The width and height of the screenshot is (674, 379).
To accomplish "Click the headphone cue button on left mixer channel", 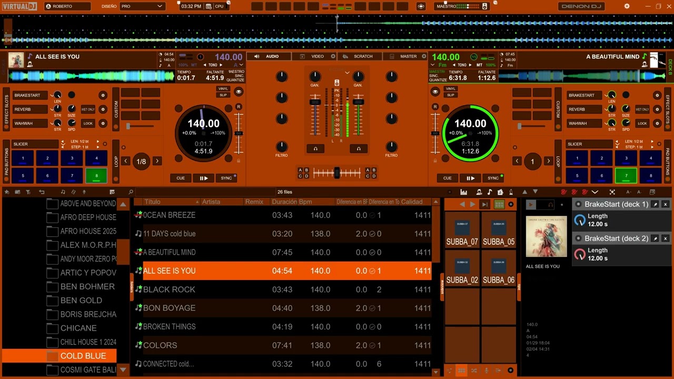I will [x=315, y=148].
